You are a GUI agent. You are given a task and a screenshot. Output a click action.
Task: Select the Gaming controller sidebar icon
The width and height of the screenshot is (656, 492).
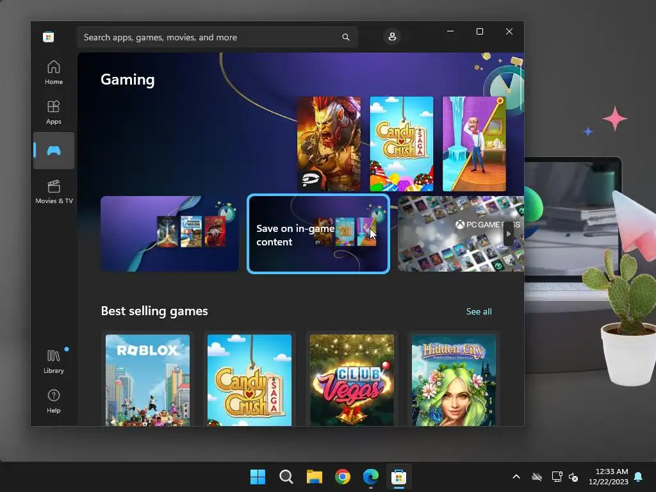pyautogui.click(x=54, y=151)
